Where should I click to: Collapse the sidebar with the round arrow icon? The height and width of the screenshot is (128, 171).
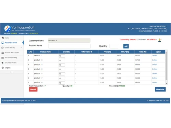[12, 72]
